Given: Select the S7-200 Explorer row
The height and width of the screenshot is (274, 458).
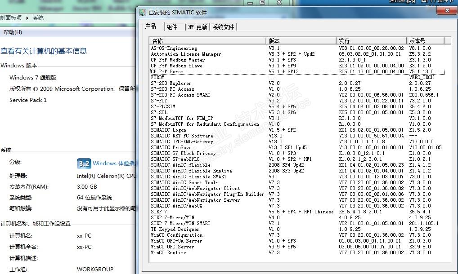Looking at the screenshot, I should [297, 83].
